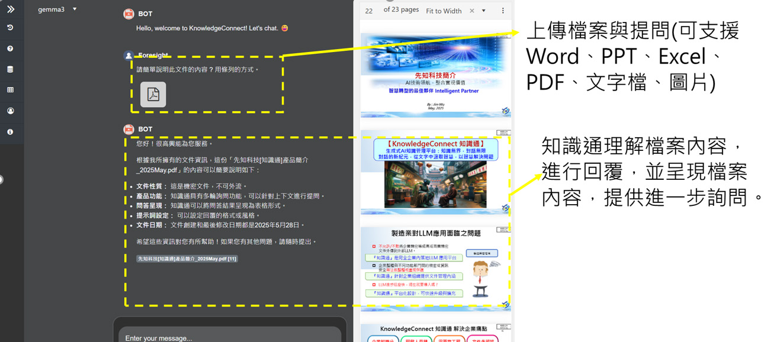
Task: Click the paragraph starting "根據我所擁有的文件資訊"
Action: click(x=222, y=165)
